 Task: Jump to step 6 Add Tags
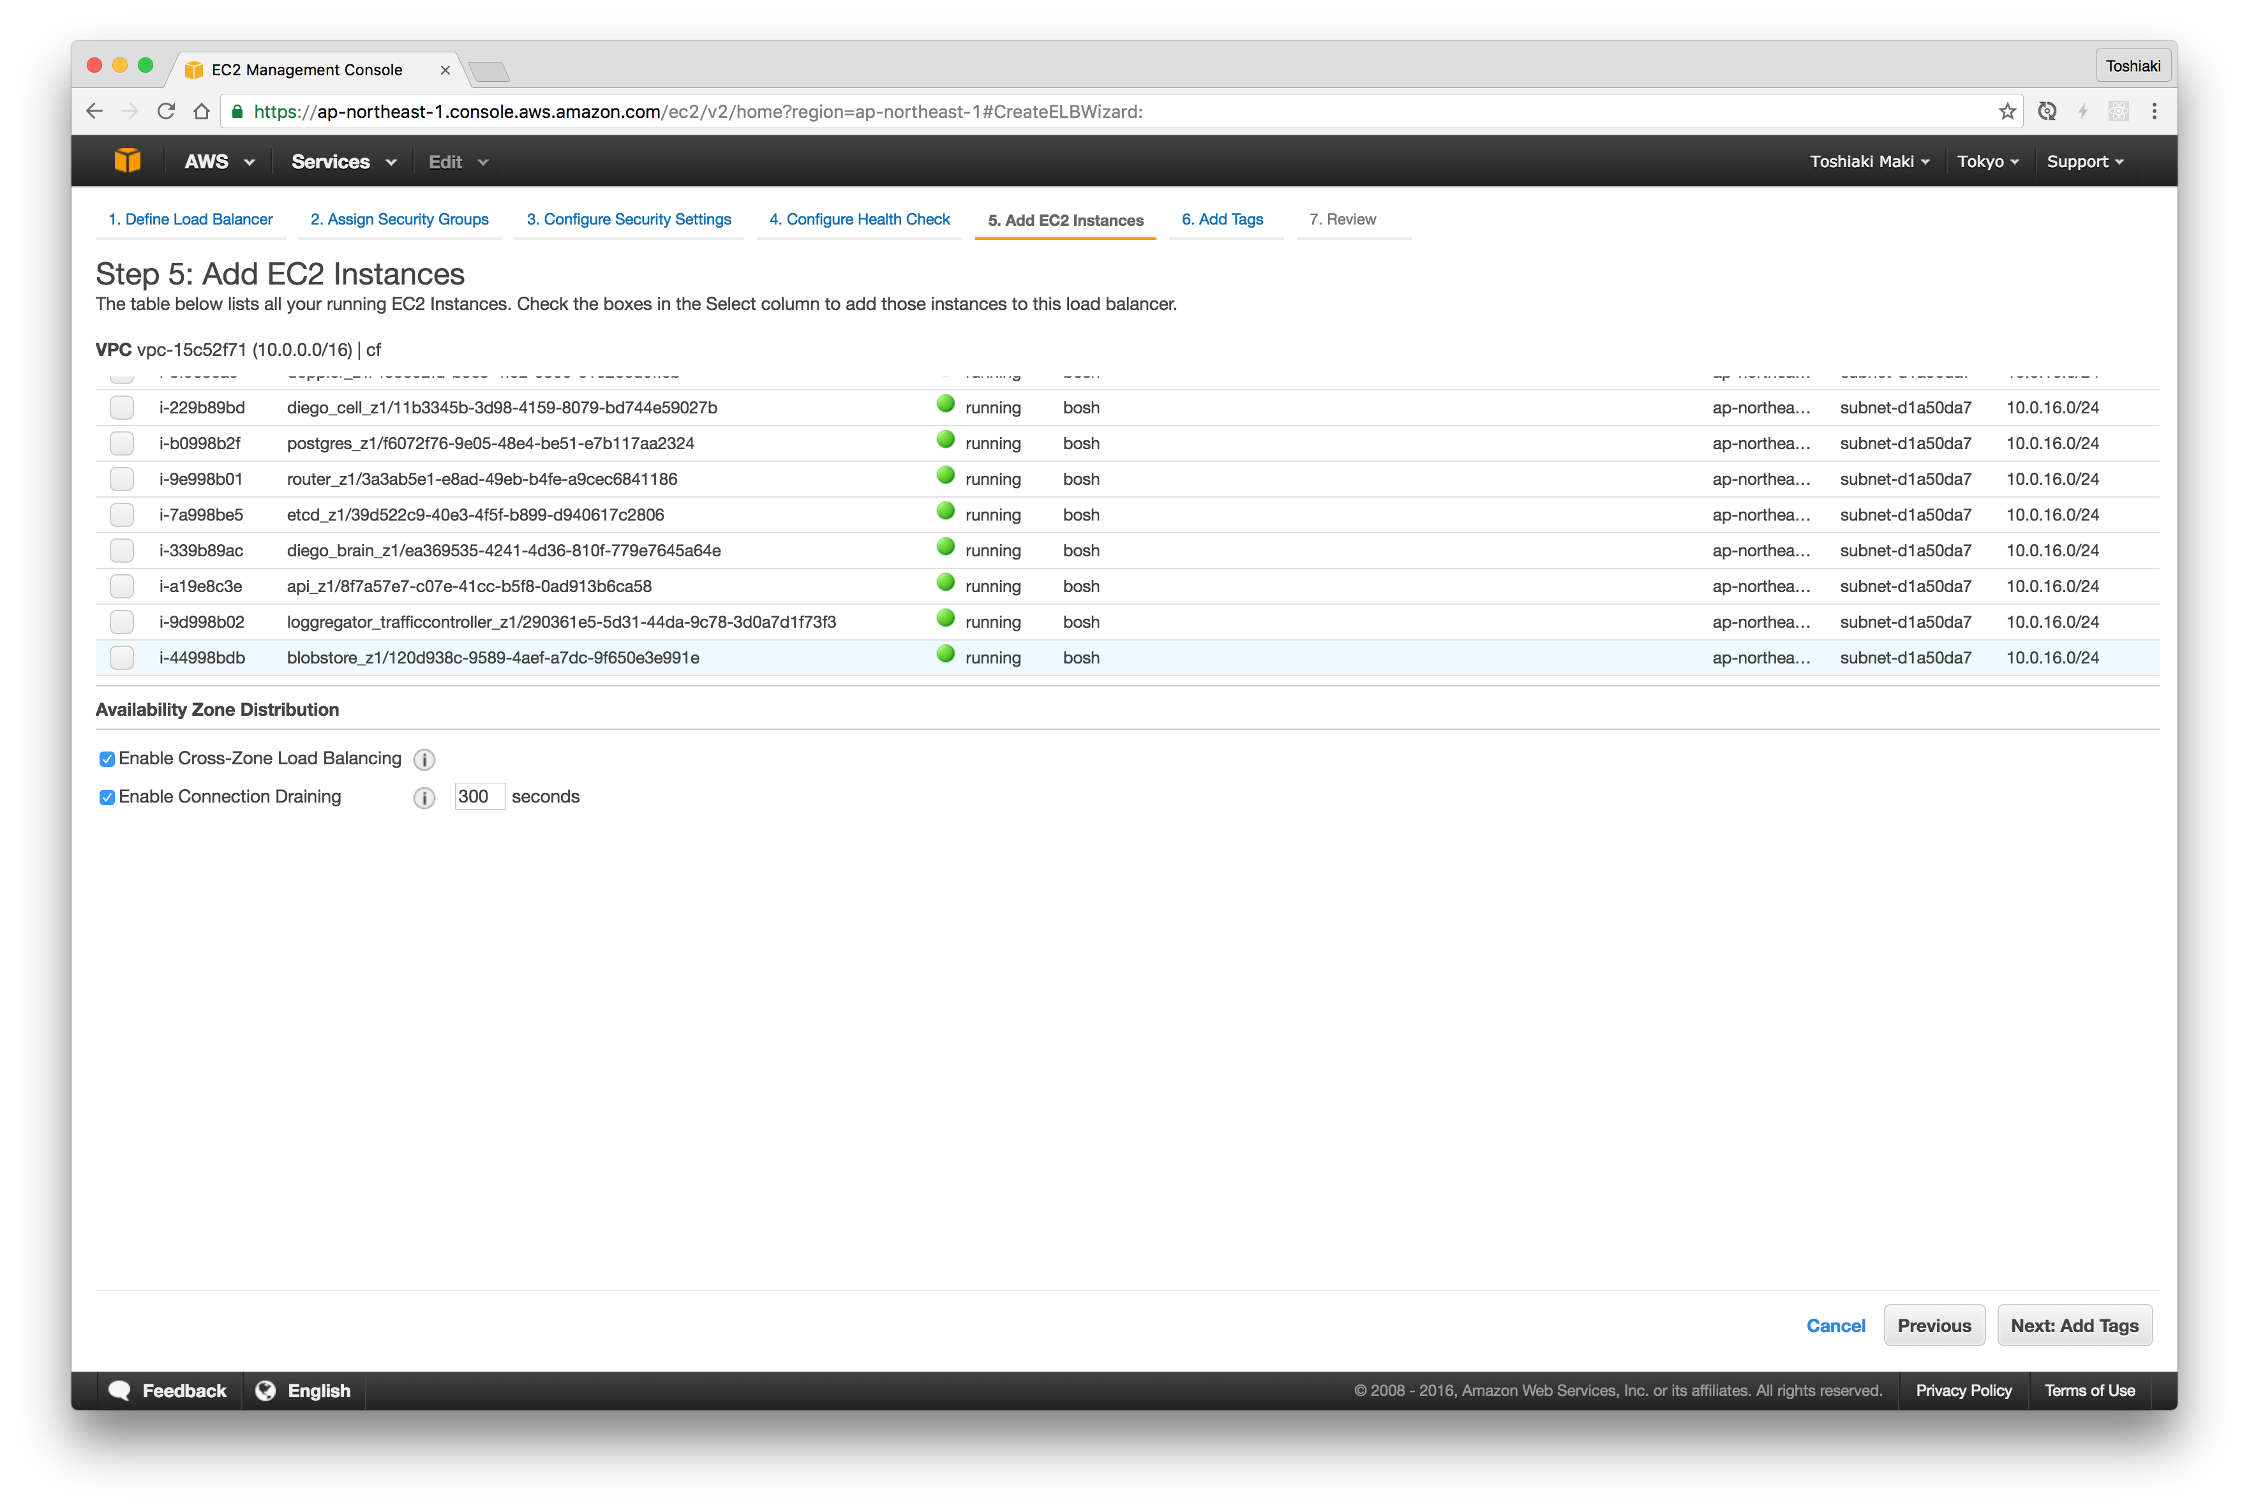click(x=1222, y=219)
